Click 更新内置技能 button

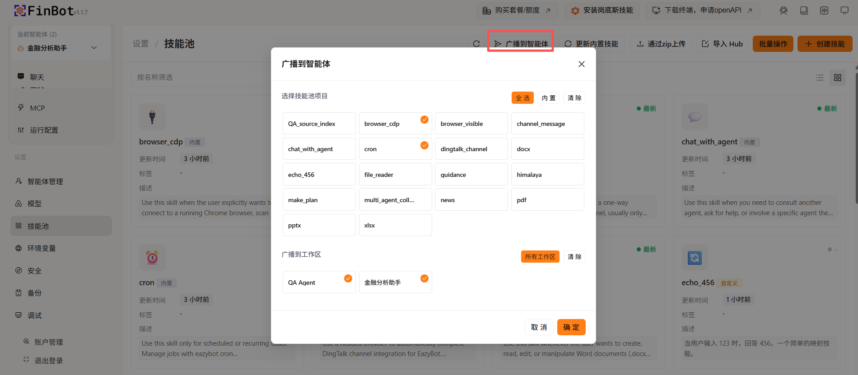tap(592, 44)
